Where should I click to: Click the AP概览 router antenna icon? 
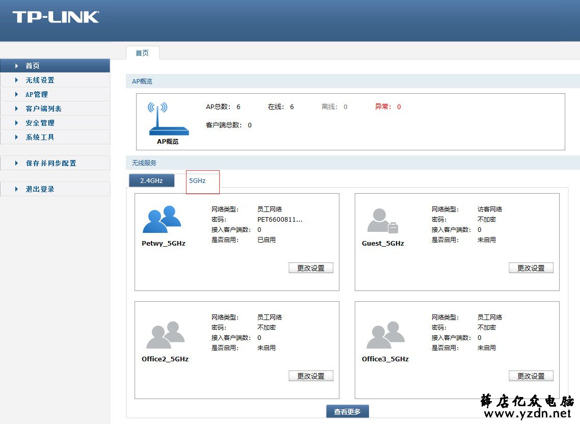pos(169,119)
